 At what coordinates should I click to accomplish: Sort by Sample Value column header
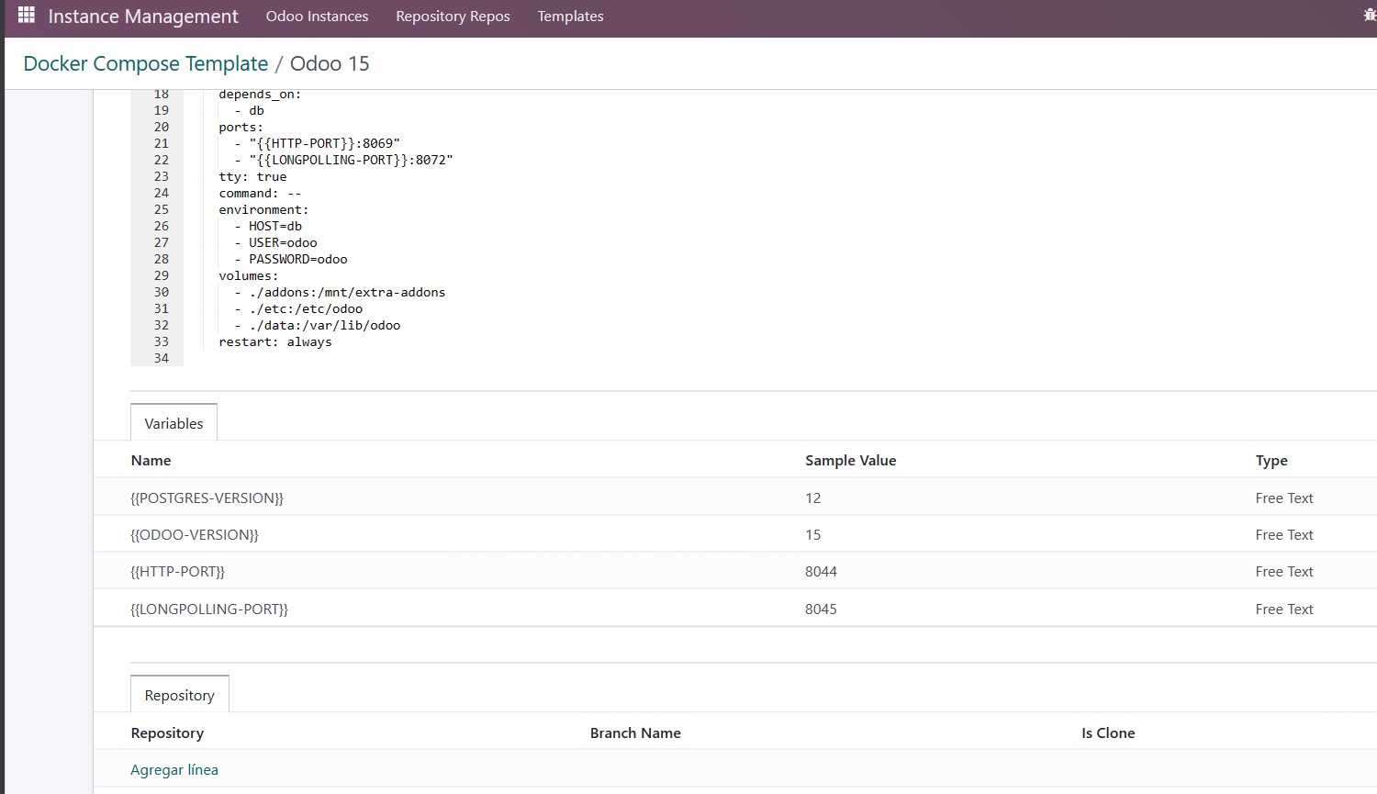point(850,460)
